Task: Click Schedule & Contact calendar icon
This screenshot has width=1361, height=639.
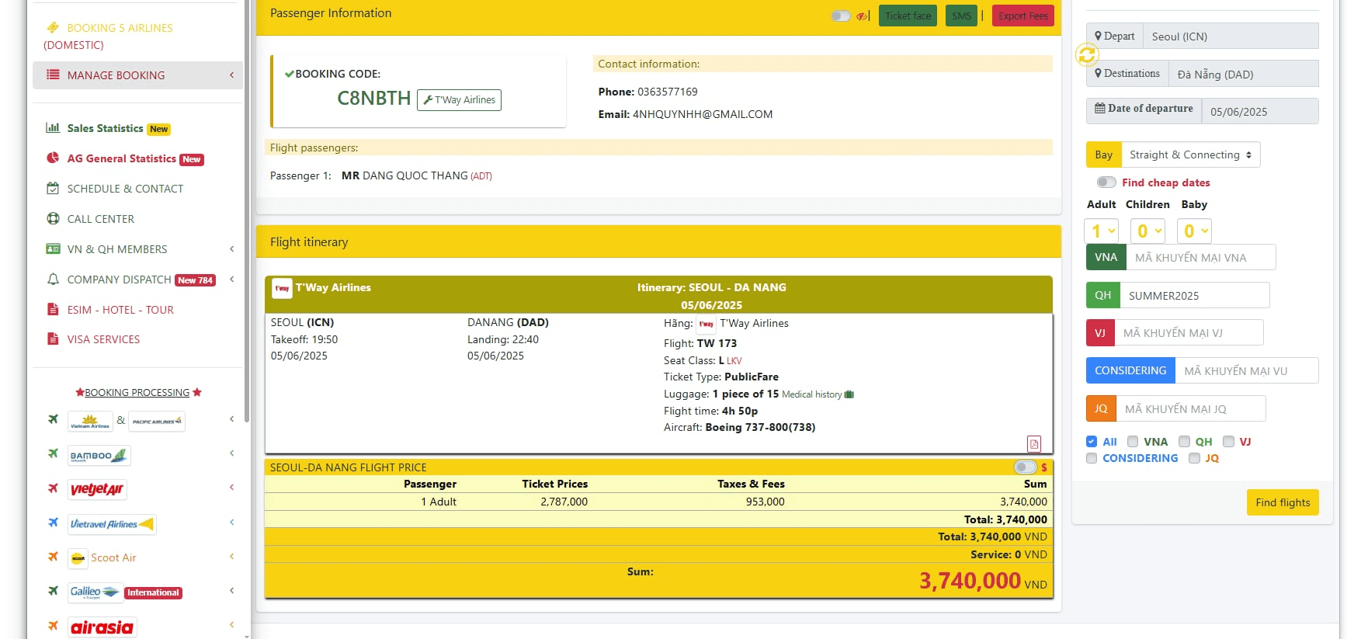Action: pyautogui.click(x=53, y=189)
